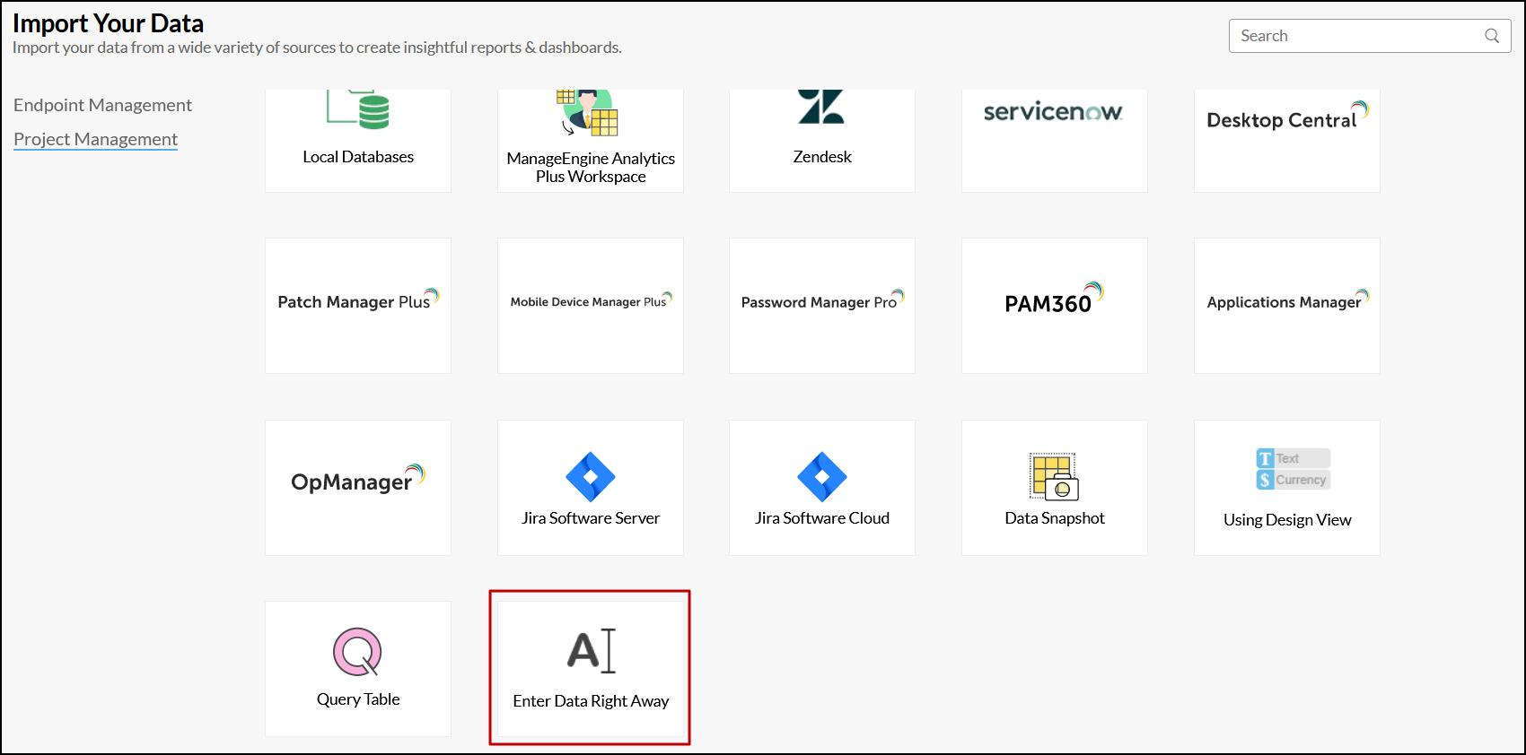1526x755 pixels.
Task: Click the Data Snapshot label
Action: [1055, 518]
